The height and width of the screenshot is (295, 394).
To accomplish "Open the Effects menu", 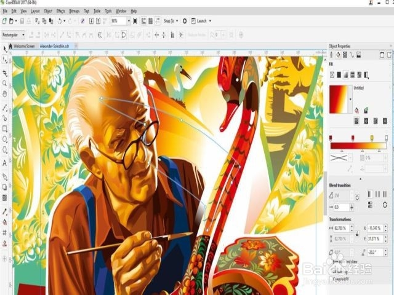I will [60, 11].
